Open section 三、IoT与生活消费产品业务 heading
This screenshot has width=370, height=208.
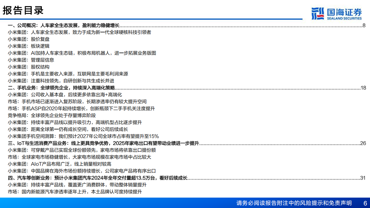[x=103, y=143]
